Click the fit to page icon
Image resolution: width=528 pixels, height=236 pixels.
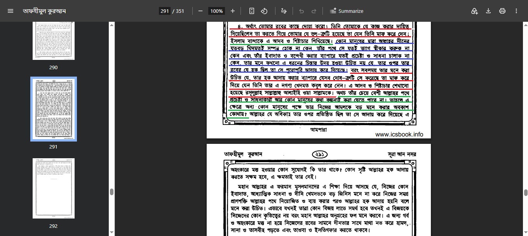[252, 11]
